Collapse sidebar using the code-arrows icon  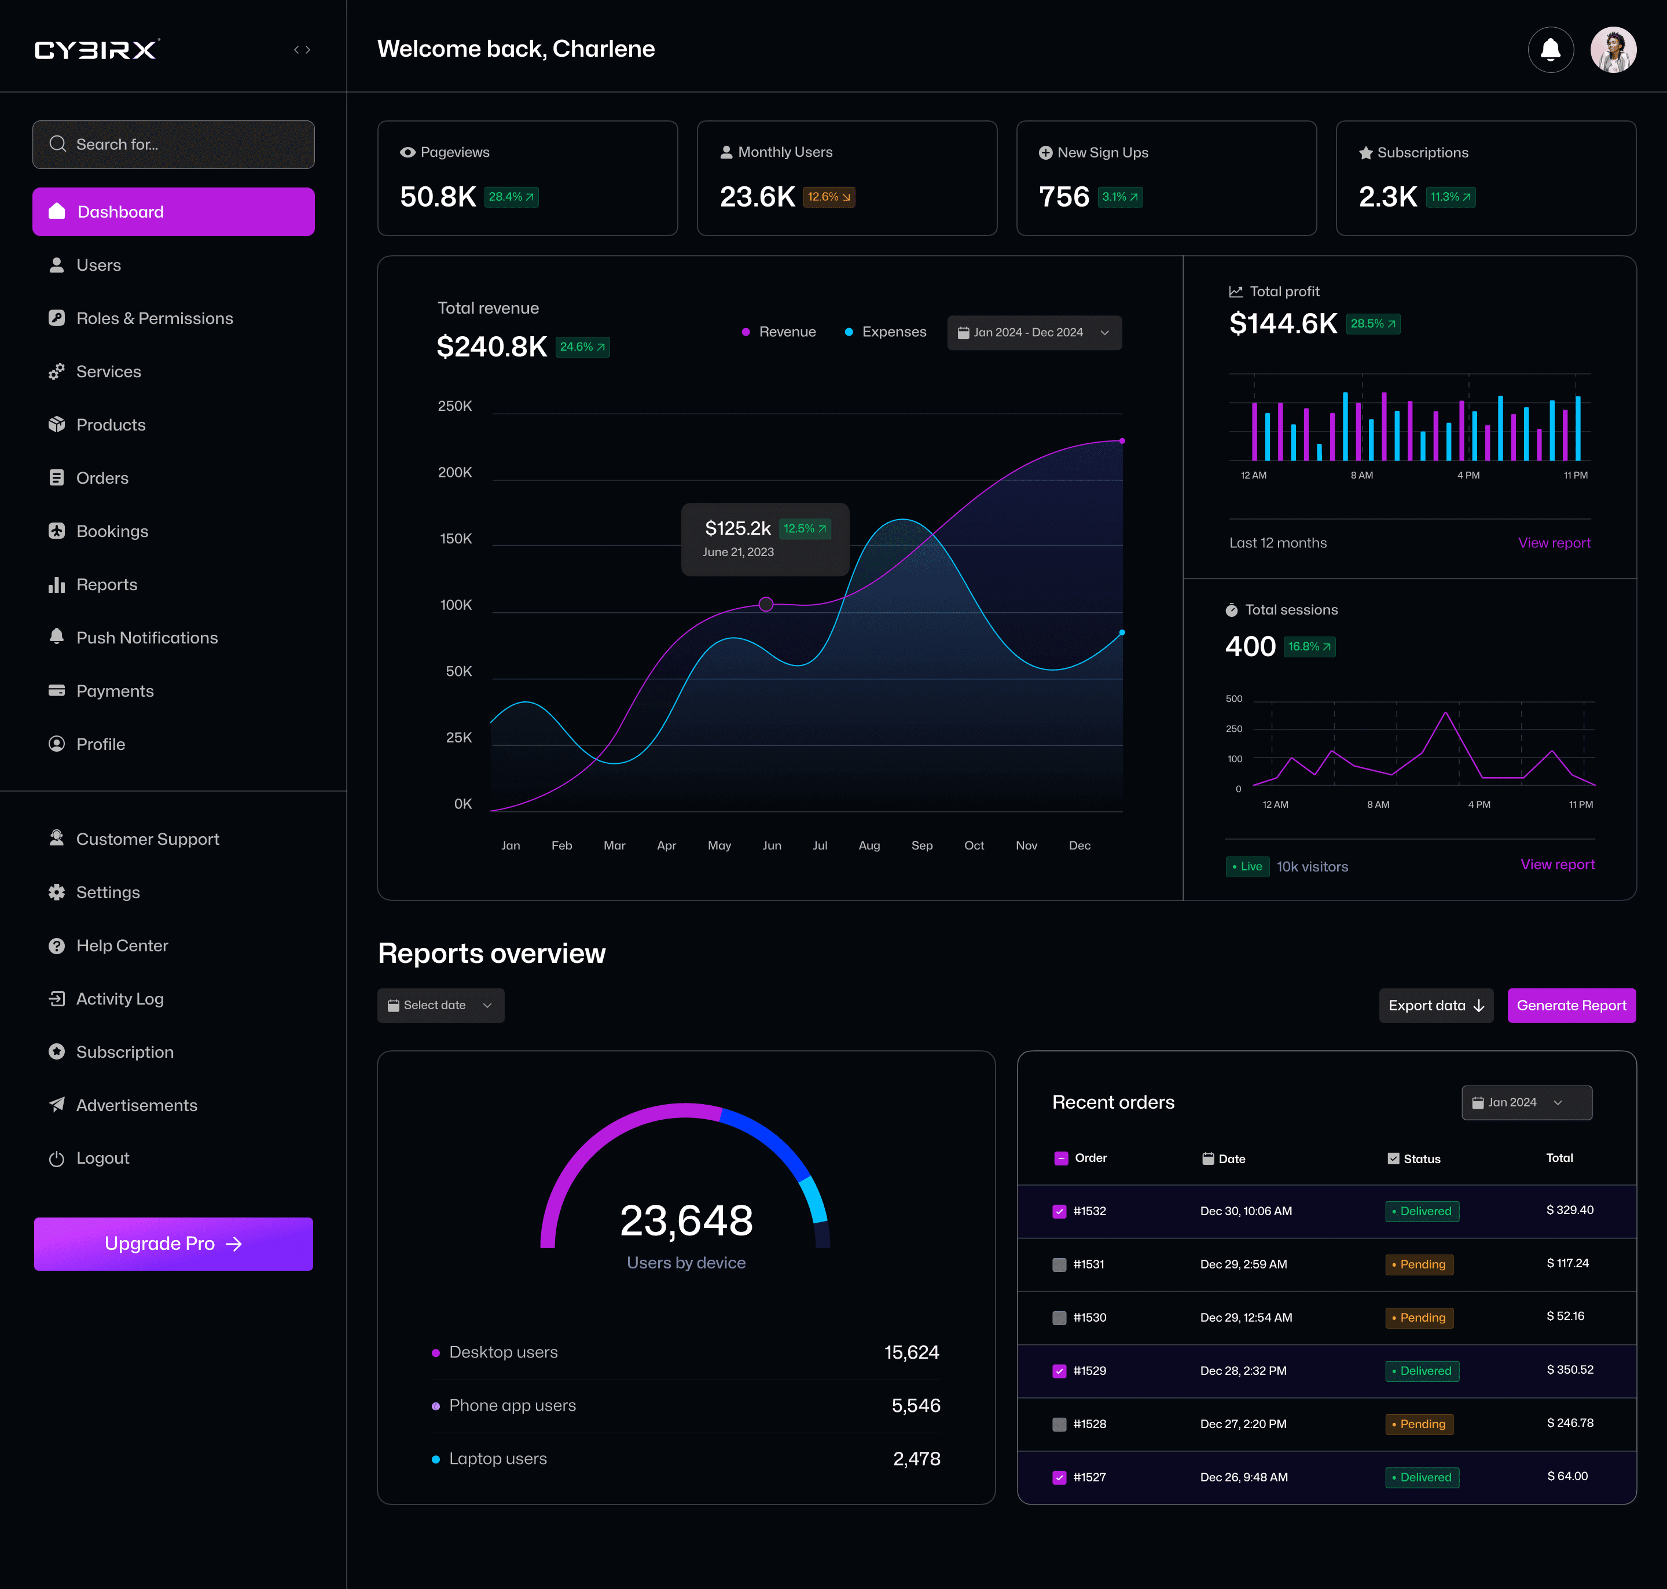pos(302,50)
